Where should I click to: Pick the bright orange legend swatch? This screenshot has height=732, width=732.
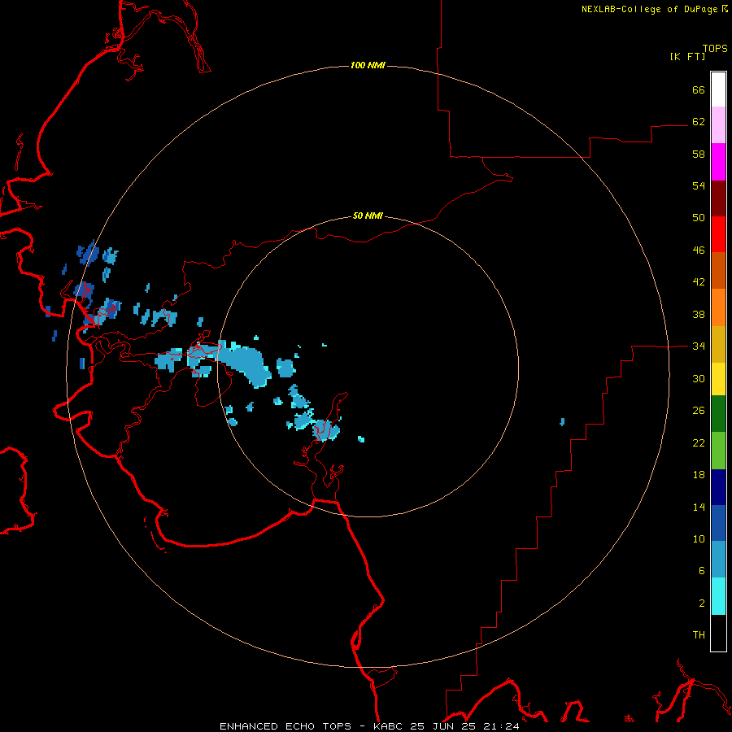tap(718, 307)
